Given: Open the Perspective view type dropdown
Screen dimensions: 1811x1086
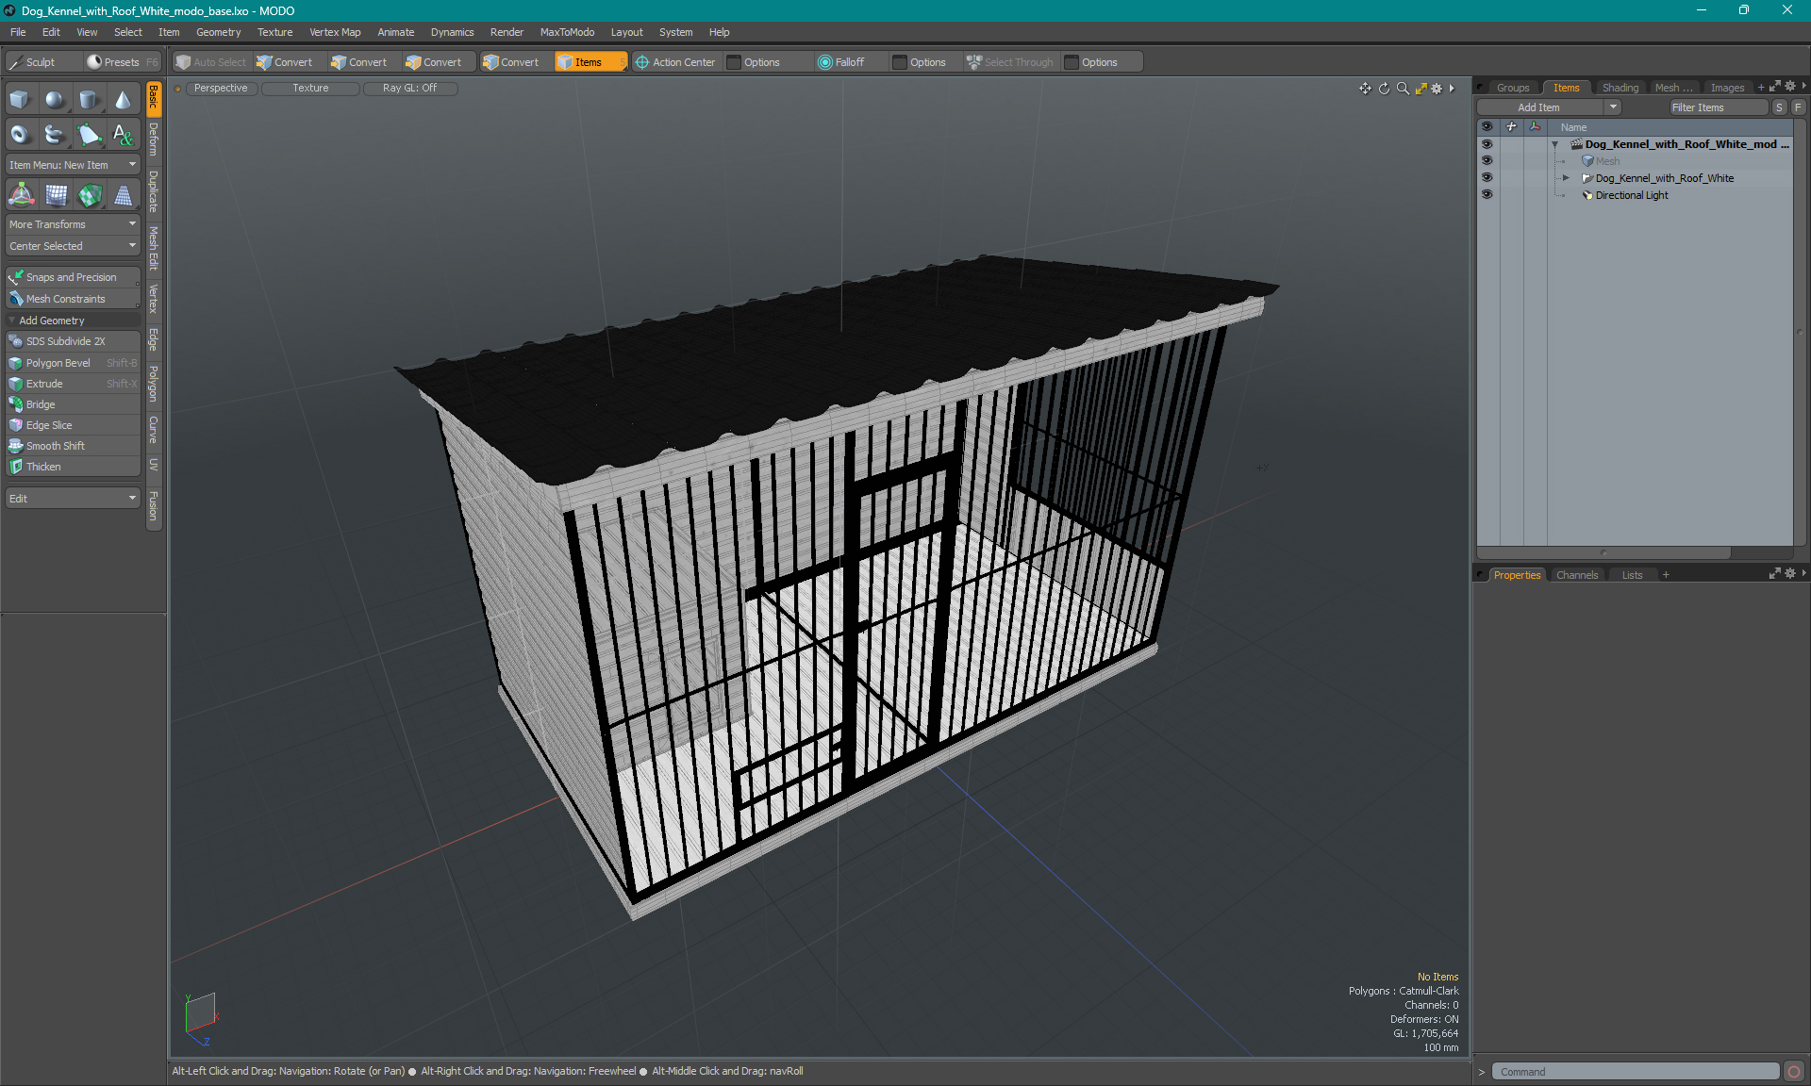Looking at the screenshot, I should coord(221,88).
